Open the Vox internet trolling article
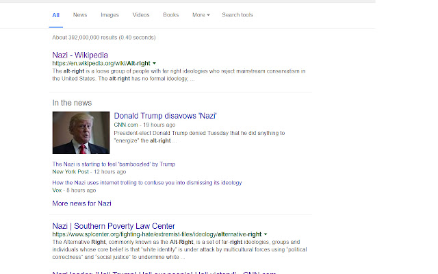Viewport: 438px width, 274px height. [x=147, y=183]
